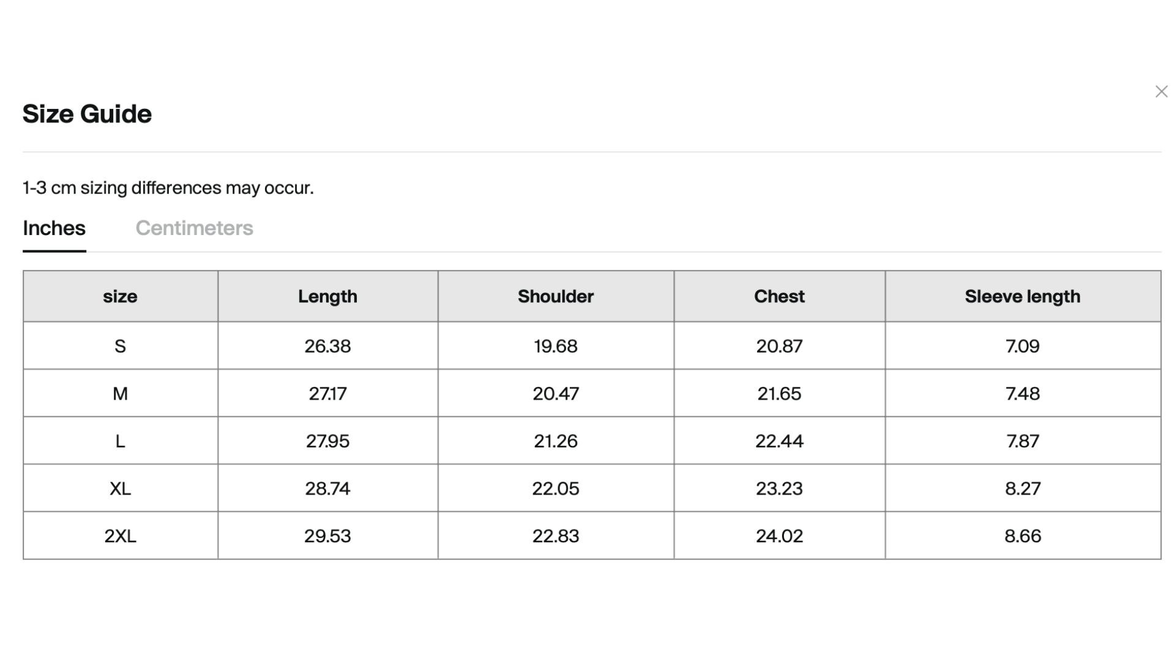Click the Length column header
Screen dimensions: 1175x661
327,296
